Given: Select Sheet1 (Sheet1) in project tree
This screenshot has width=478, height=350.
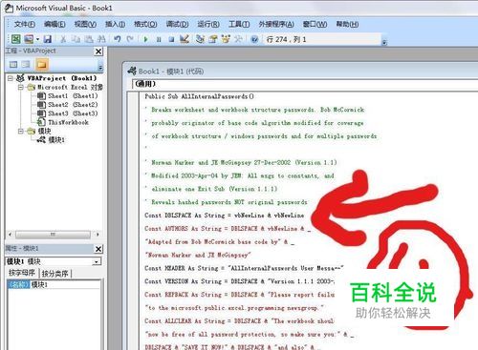Looking at the screenshot, I should pos(73,95).
